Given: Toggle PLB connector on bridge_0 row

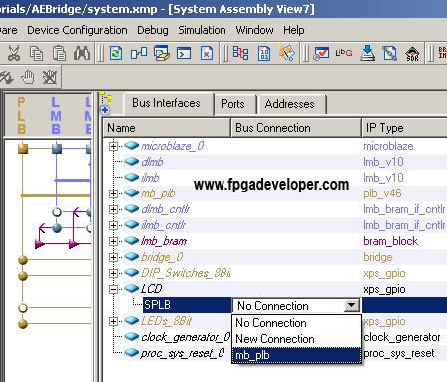Looking at the screenshot, I should coord(23,260).
